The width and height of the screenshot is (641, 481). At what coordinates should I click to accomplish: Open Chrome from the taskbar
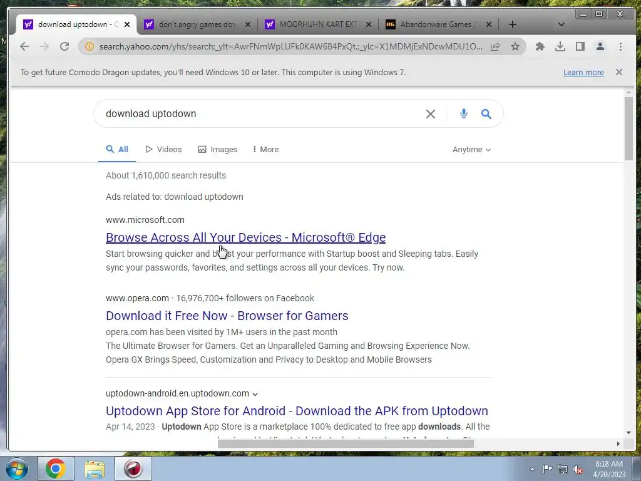click(56, 468)
